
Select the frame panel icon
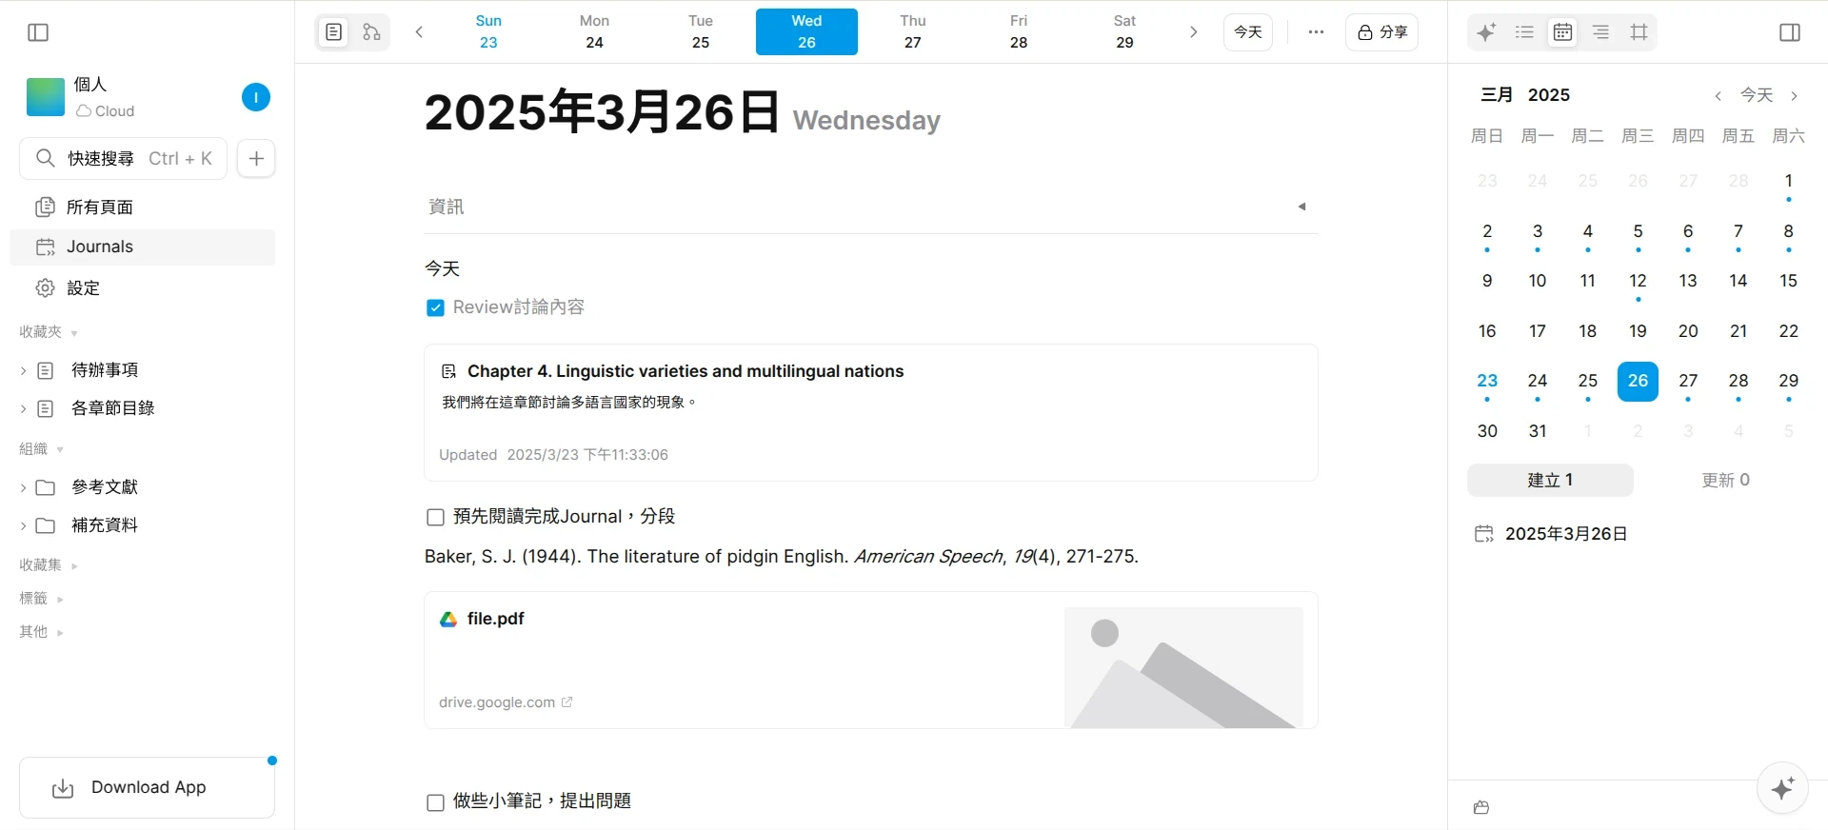pos(1639,32)
